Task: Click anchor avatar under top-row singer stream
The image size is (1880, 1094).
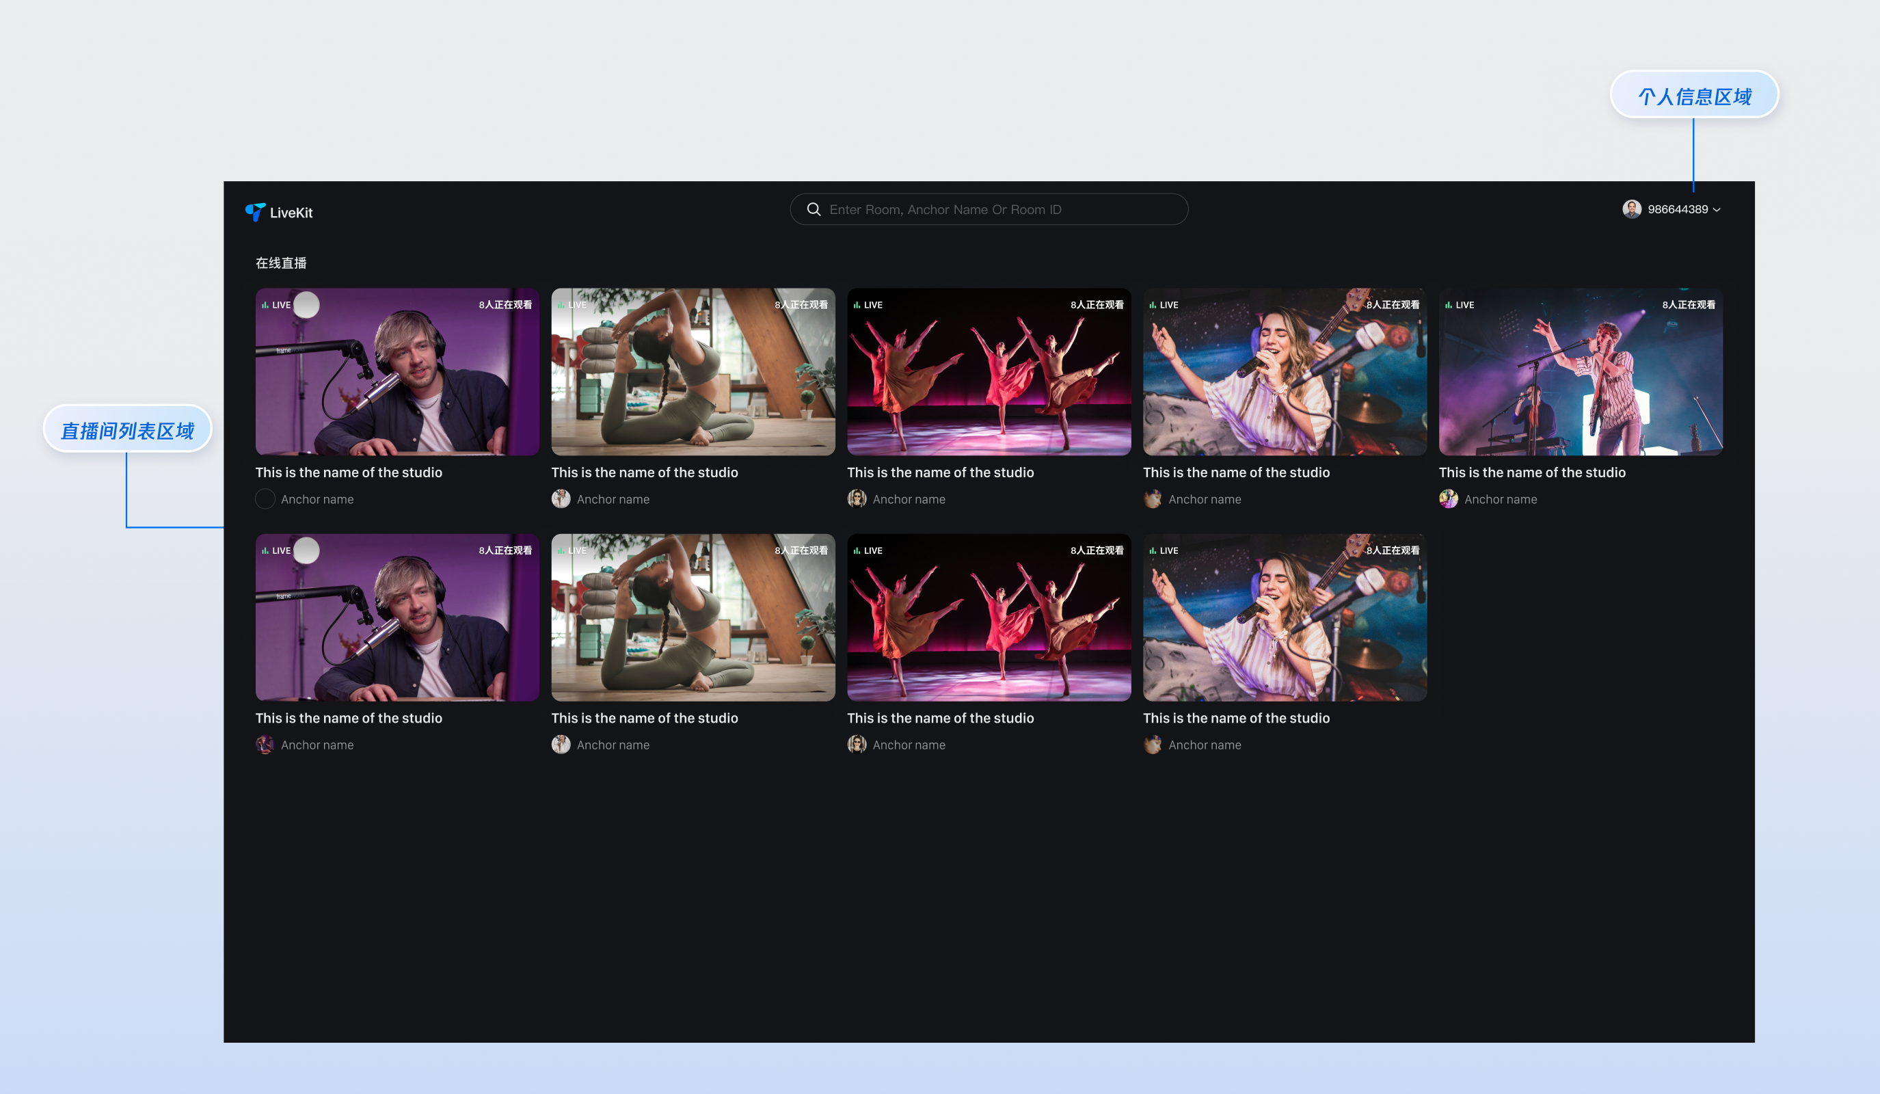Action: (1152, 498)
